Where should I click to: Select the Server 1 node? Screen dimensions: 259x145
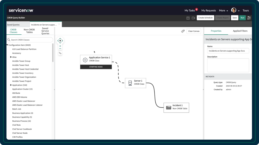(x=135, y=83)
